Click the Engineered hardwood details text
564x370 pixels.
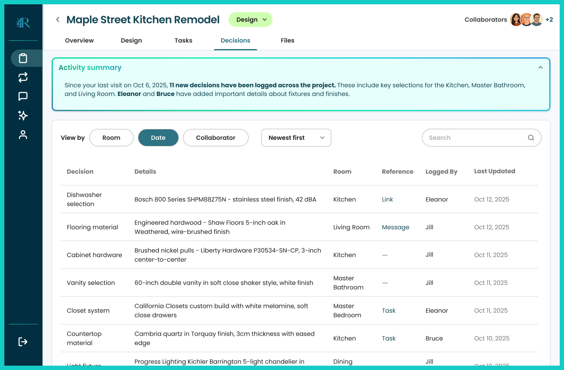click(210, 227)
